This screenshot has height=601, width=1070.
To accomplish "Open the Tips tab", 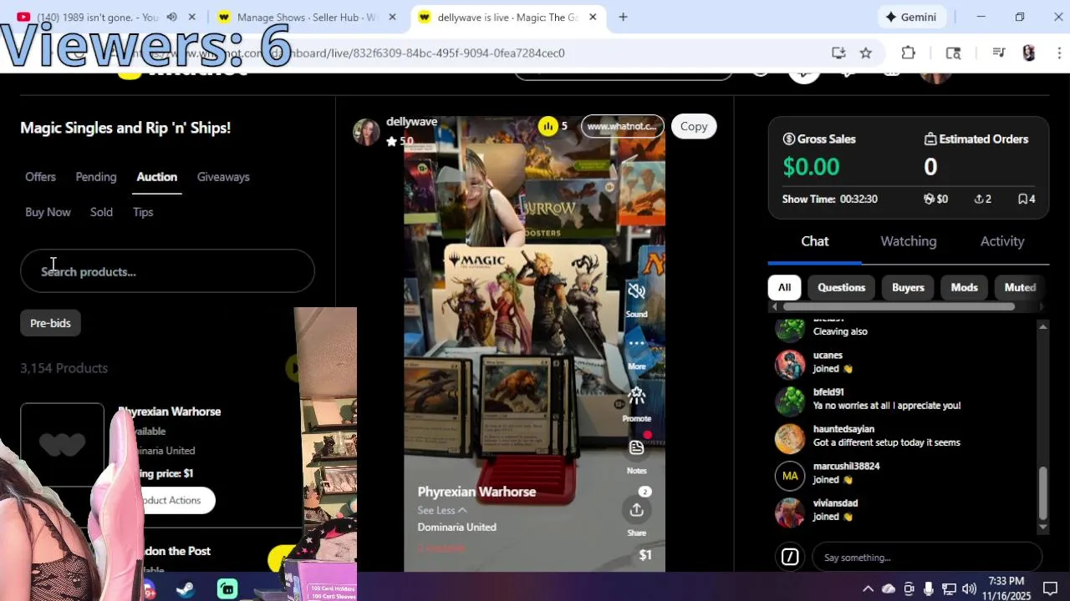I will [x=143, y=212].
